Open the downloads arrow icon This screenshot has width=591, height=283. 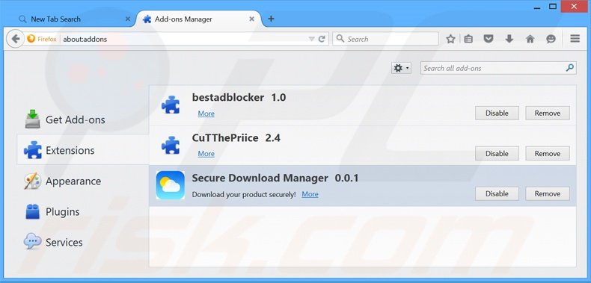click(x=509, y=39)
